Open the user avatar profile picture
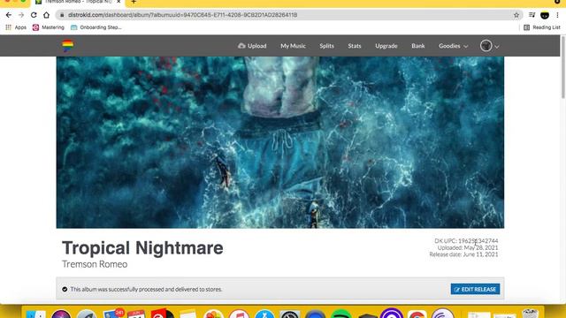Screen dimensions: 566x318 click(x=486, y=46)
